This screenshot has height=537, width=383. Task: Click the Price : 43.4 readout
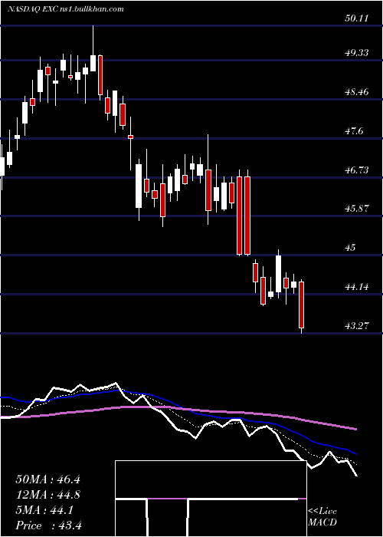47,525
